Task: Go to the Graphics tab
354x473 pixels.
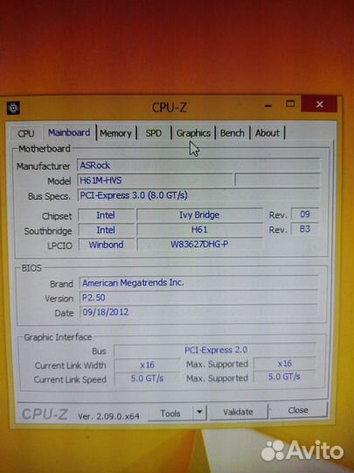Action: (x=193, y=133)
